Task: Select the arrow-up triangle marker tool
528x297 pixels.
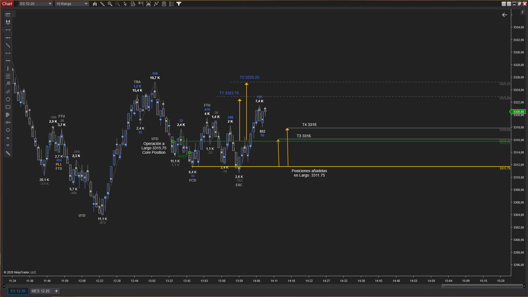Action: click(x=8, y=138)
